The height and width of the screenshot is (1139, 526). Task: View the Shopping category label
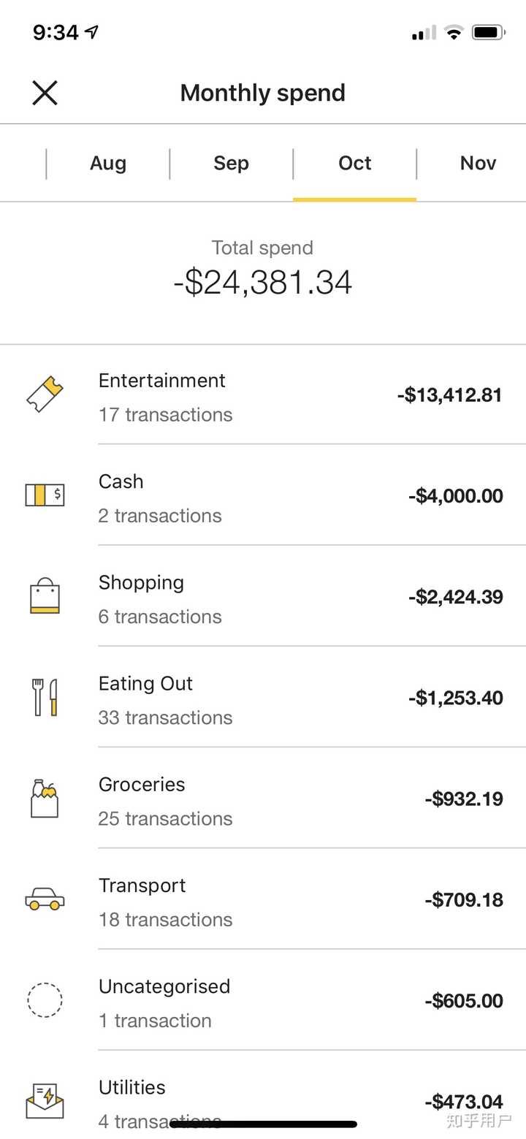coord(141,582)
